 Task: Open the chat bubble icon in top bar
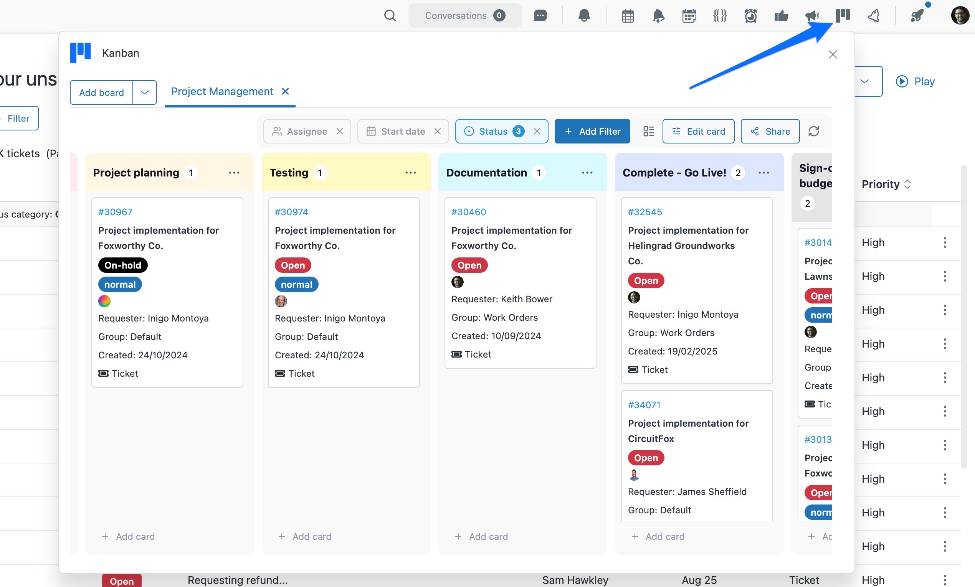pos(540,15)
